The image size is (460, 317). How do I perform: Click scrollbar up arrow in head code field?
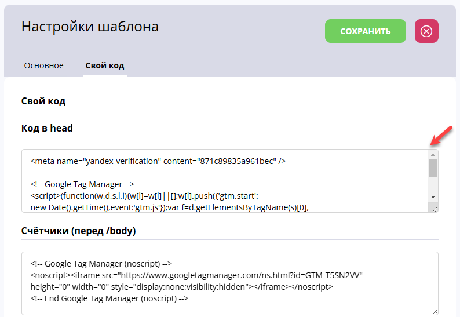pyautogui.click(x=433, y=155)
